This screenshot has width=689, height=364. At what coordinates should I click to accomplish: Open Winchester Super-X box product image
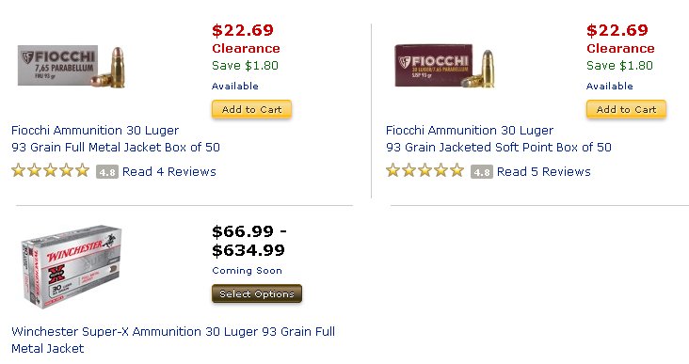pos(72,266)
